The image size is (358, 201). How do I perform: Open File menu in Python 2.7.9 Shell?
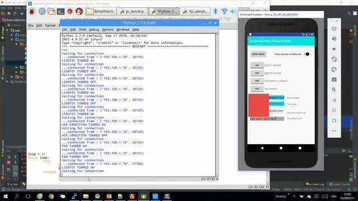[x=64, y=30]
